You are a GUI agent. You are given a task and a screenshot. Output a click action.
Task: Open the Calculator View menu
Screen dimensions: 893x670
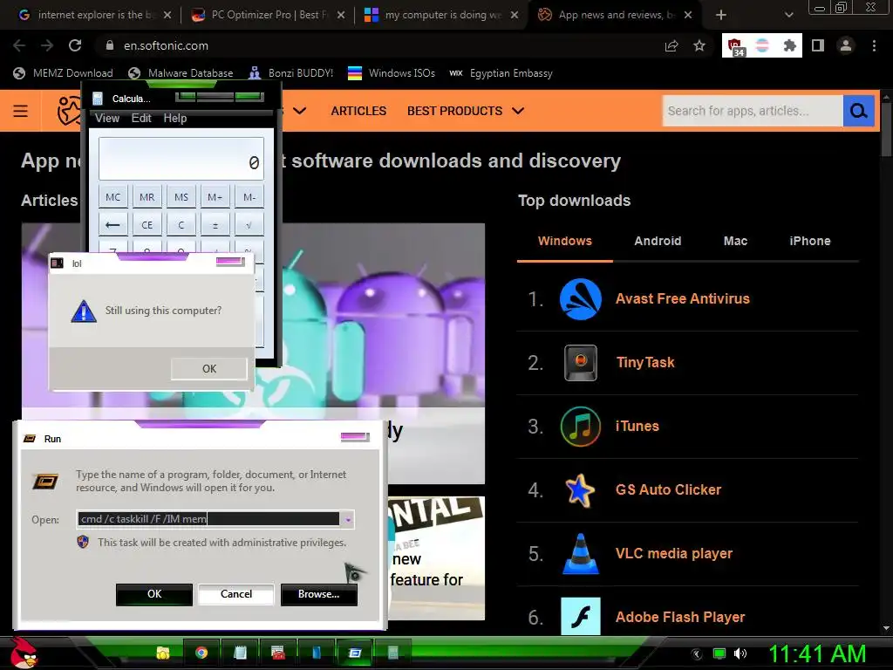tap(107, 118)
